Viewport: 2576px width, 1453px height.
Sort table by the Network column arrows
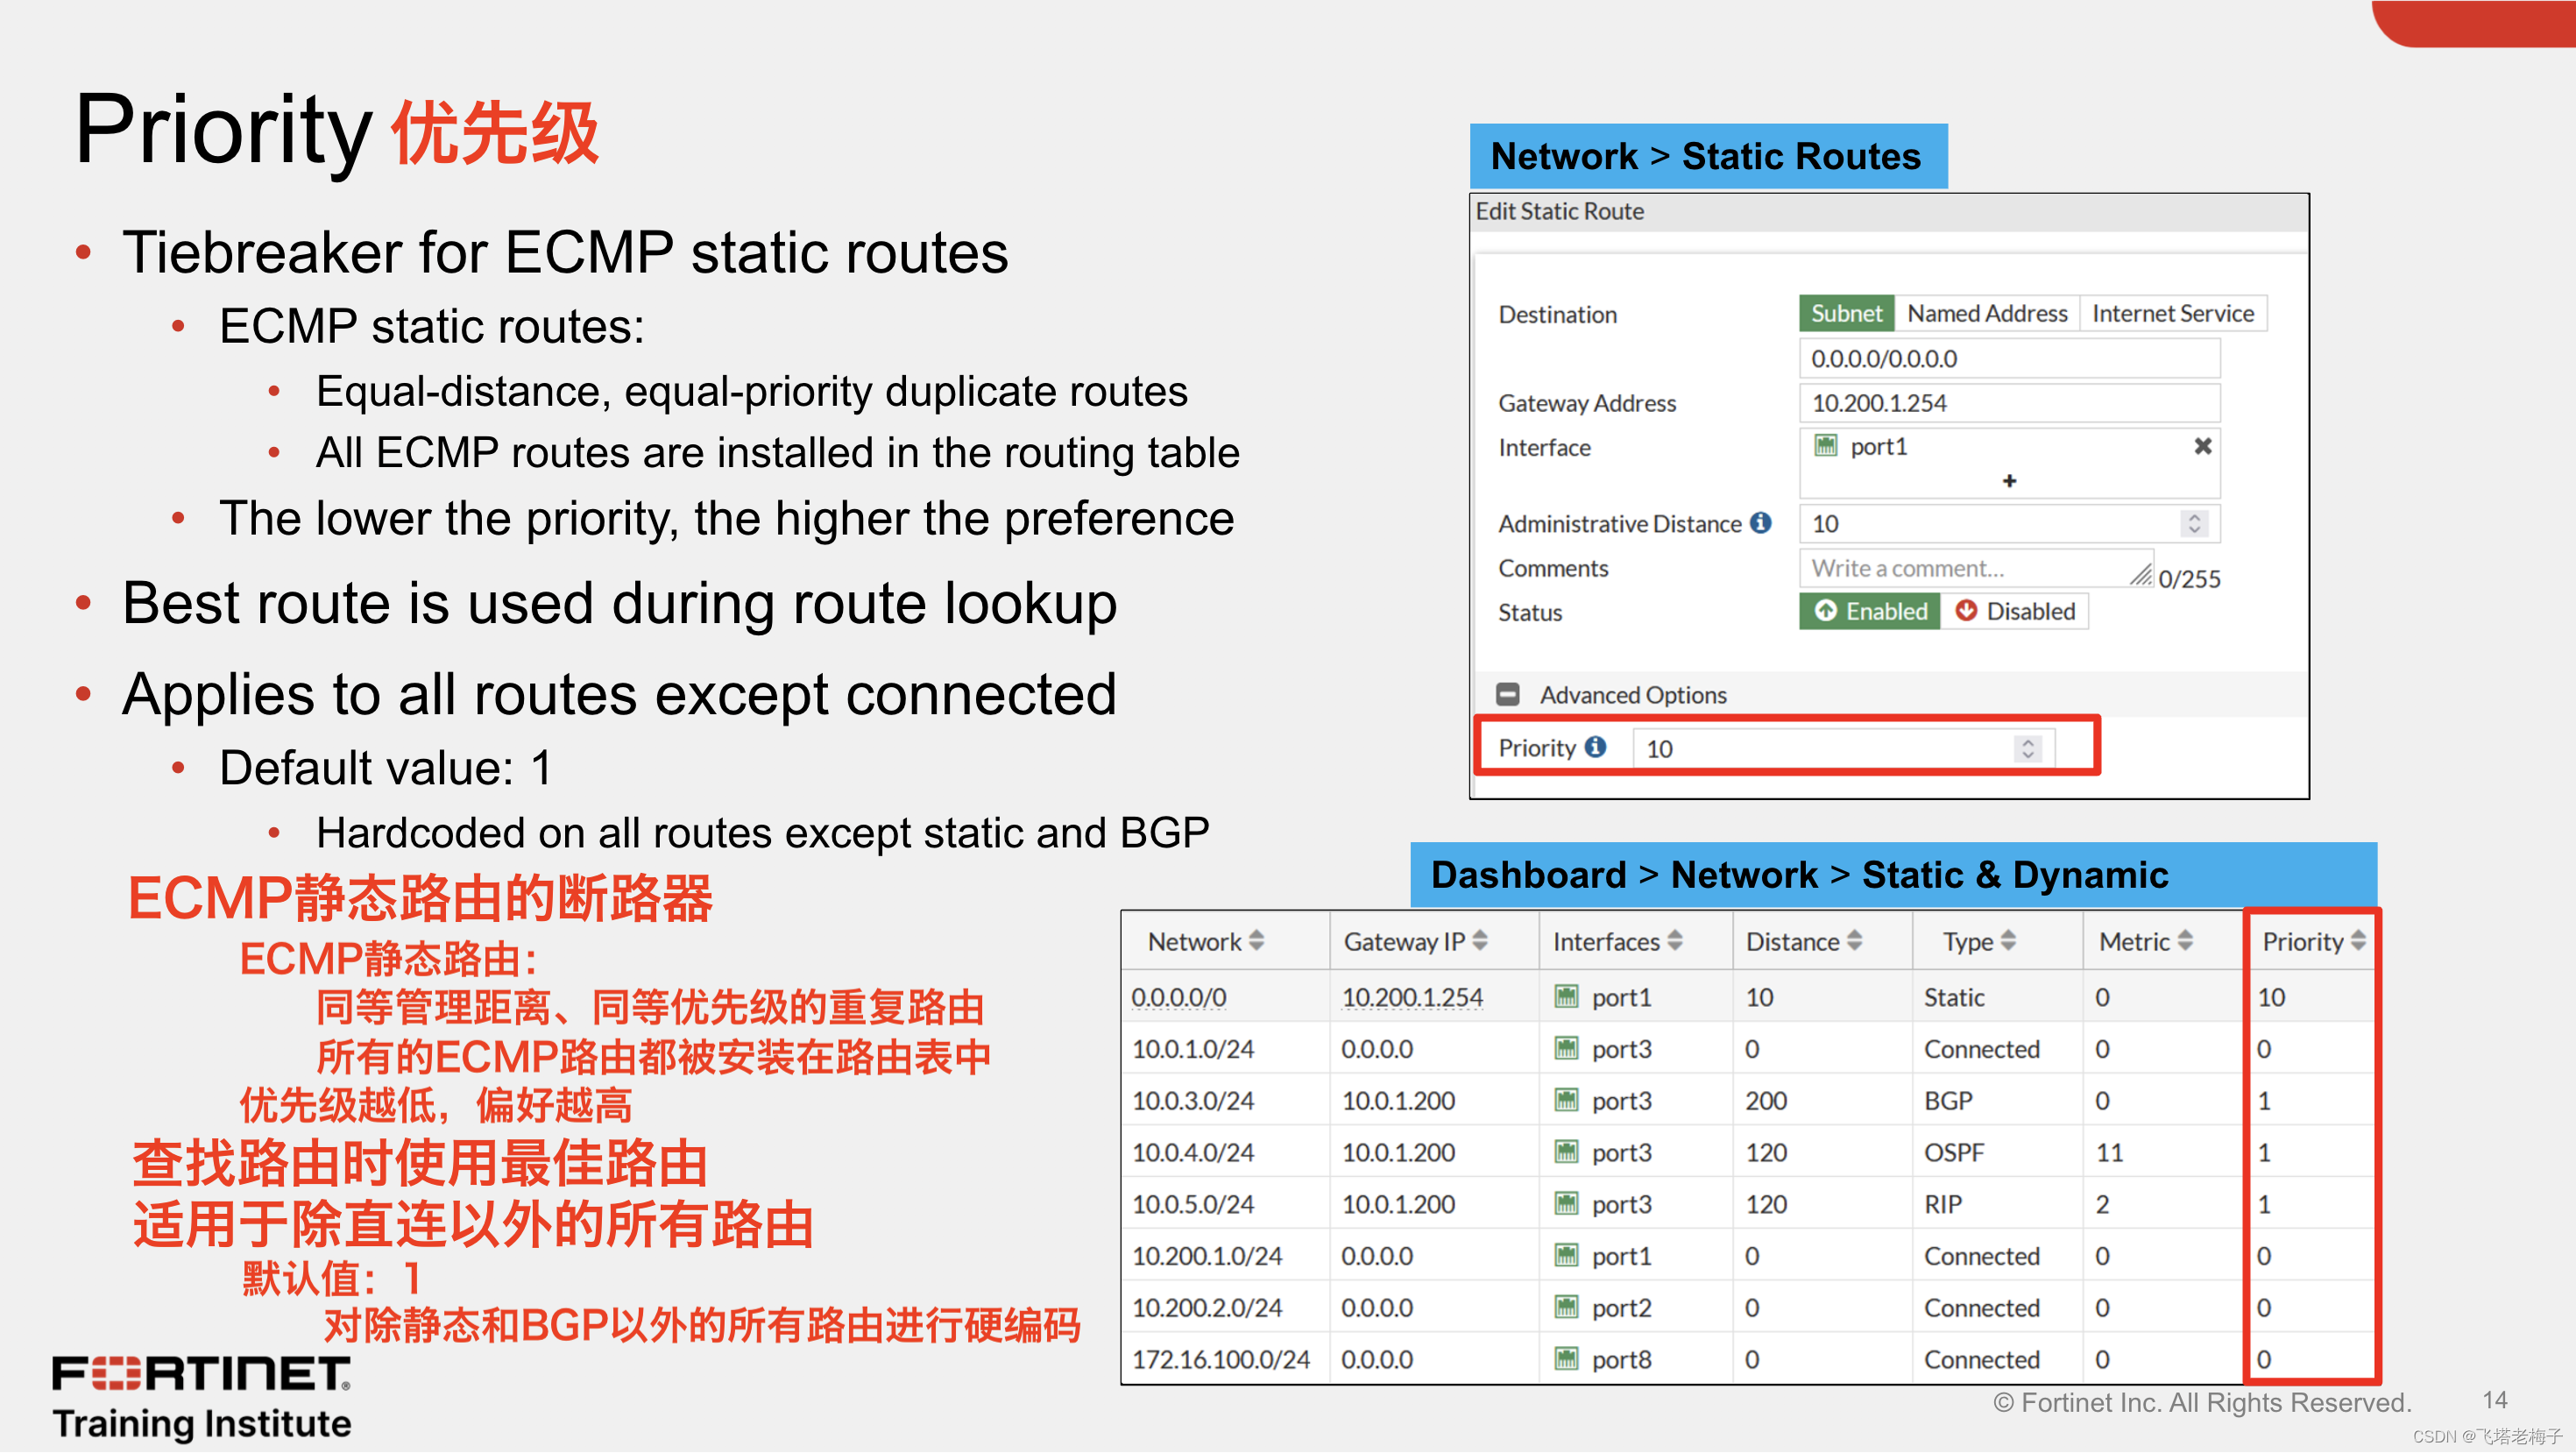pos(1257,940)
